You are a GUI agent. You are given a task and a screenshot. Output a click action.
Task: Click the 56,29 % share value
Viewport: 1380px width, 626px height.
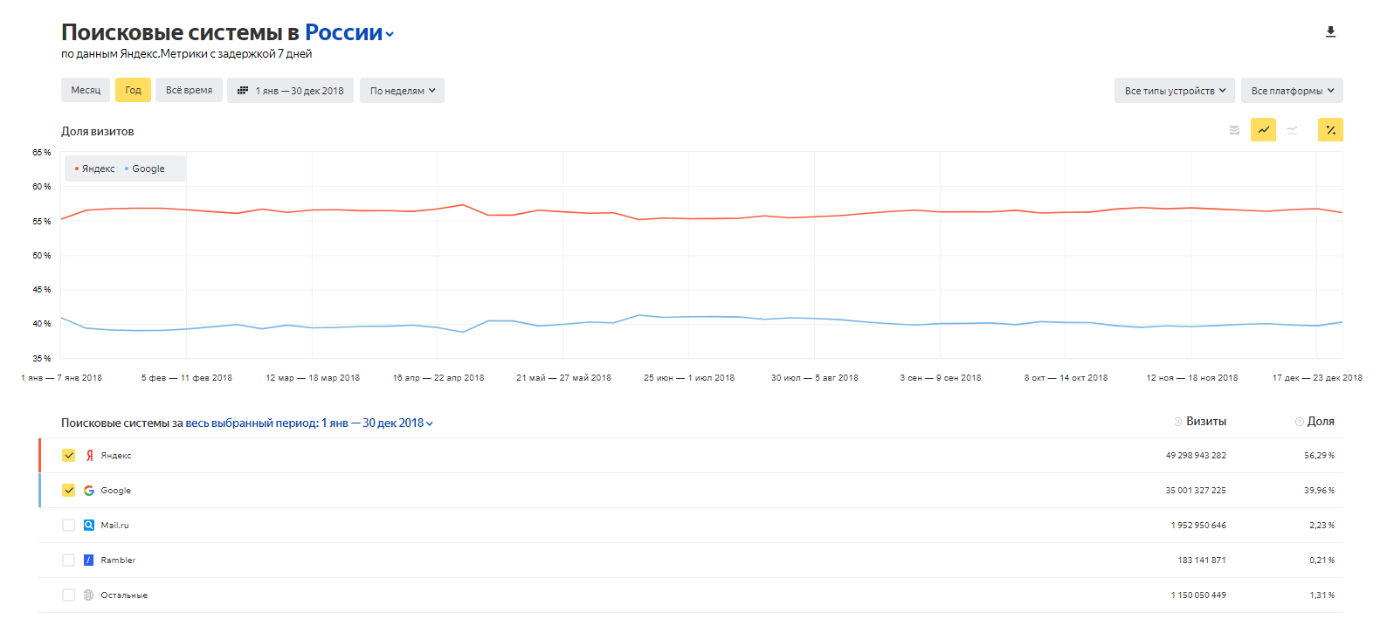tap(1319, 456)
